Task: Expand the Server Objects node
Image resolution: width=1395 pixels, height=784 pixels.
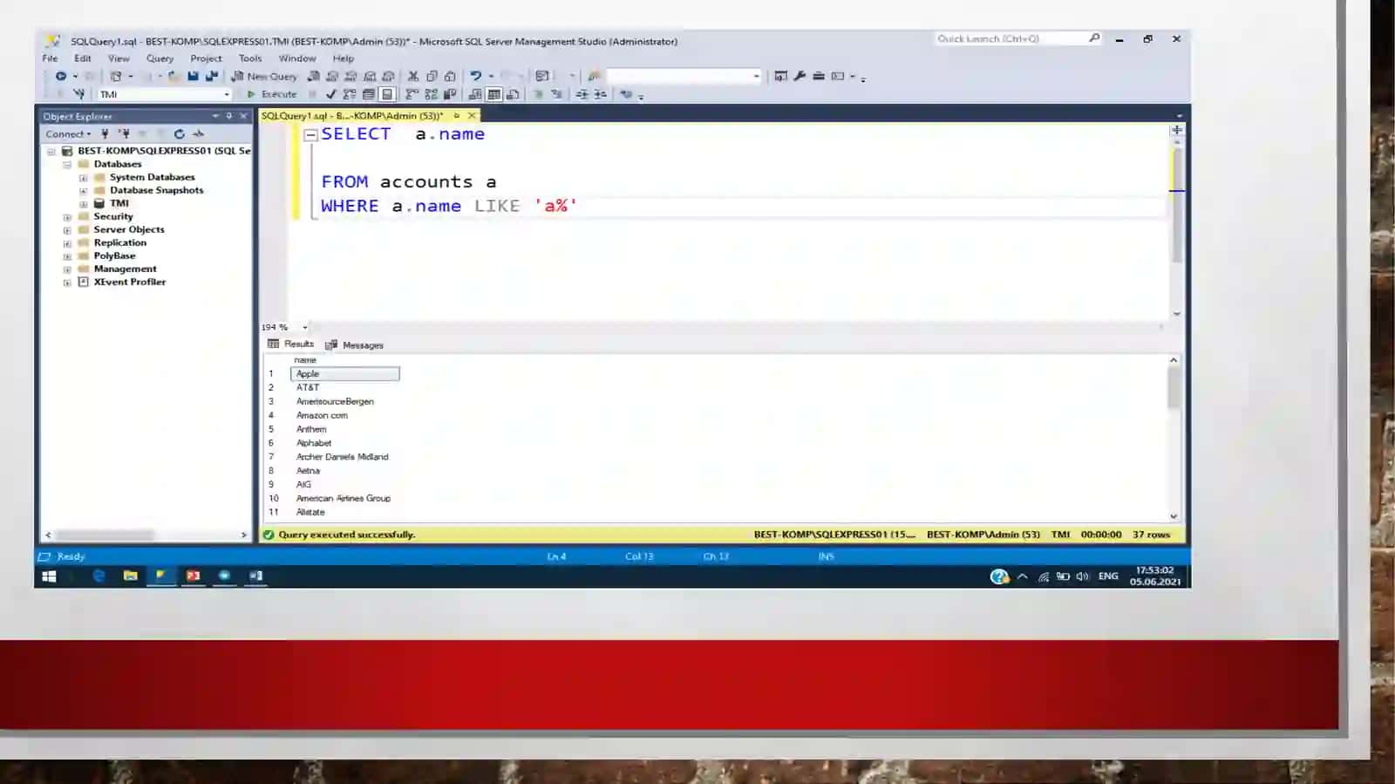Action: (67, 230)
